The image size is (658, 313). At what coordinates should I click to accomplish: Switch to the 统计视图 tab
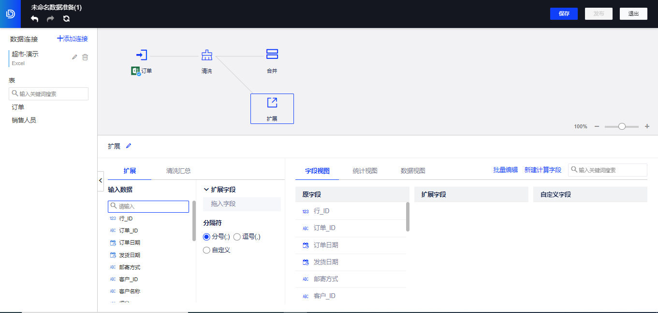(365, 170)
